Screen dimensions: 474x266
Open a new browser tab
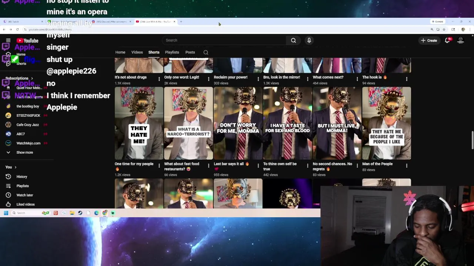tap(181, 21)
